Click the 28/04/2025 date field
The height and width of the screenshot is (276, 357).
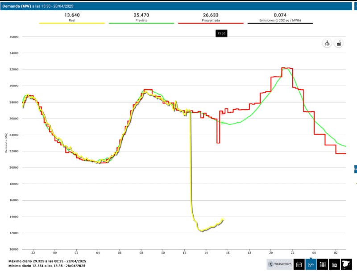pos(283,264)
